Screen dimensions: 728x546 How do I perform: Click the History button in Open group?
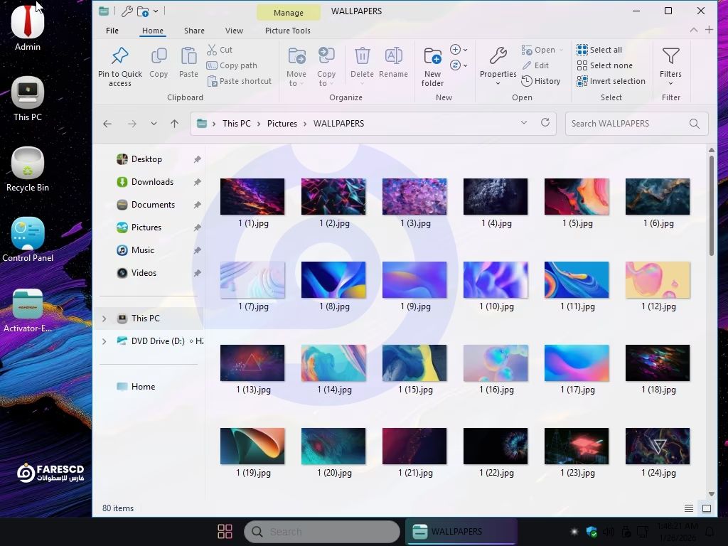click(x=541, y=81)
